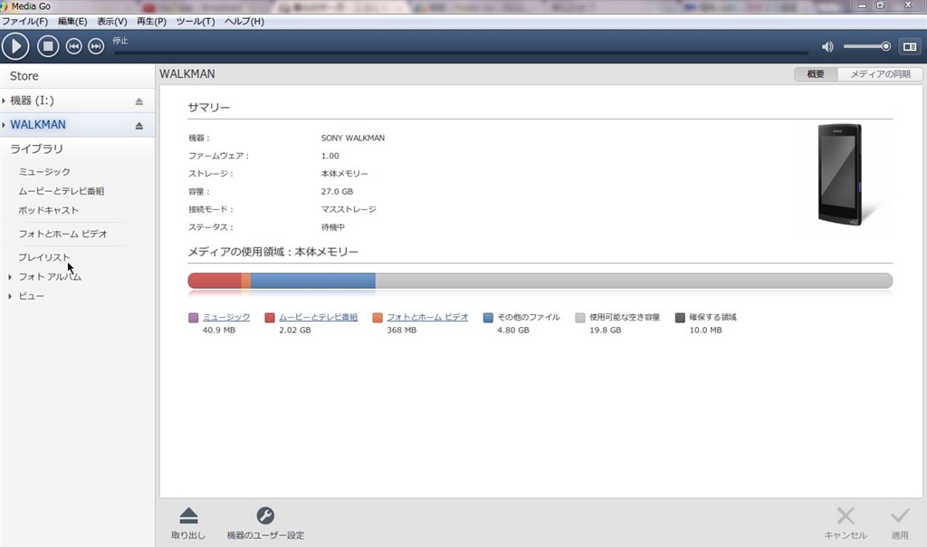Open the ファイル(F) menu
The image size is (927, 547).
click(x=24, y=22)
